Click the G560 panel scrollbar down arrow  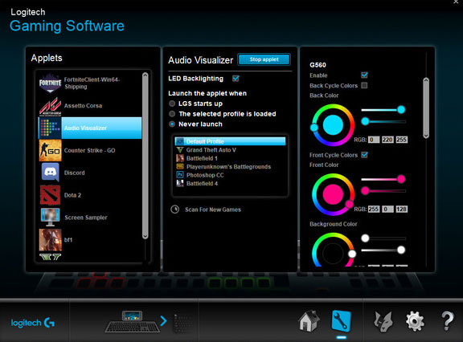(x=426, y=136)
